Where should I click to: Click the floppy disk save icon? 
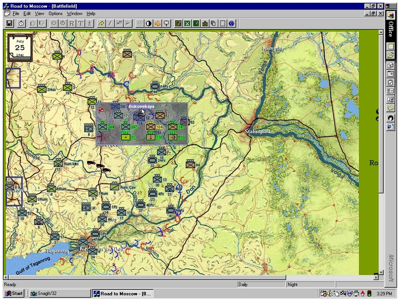[9, 24]
